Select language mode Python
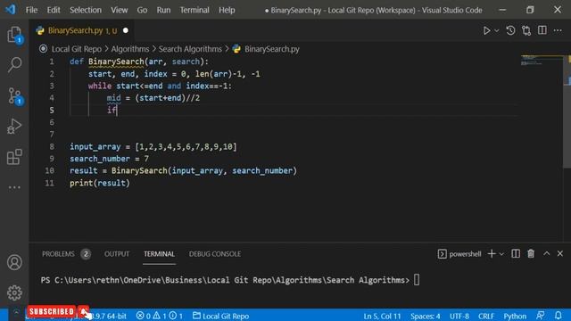This screenshot has height=321, width=571. tap(515, 316)
